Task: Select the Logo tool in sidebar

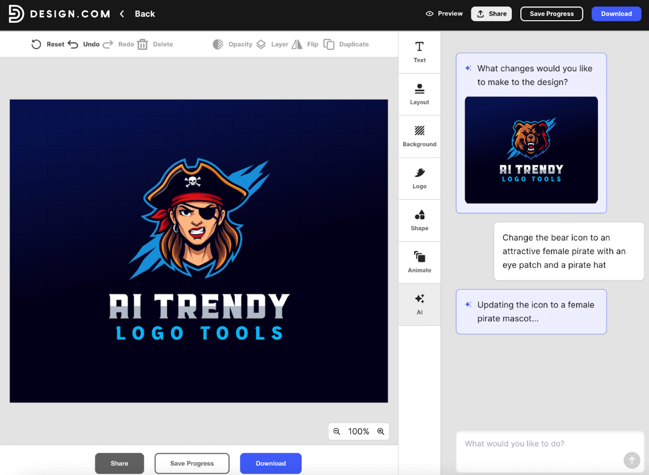Action: tap(419, 178)
